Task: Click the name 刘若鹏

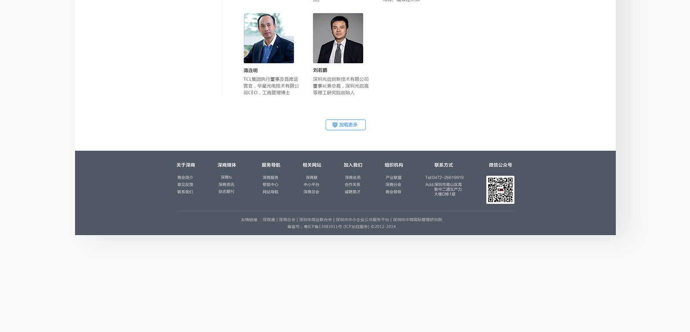Action: click(x=320, y=70)
